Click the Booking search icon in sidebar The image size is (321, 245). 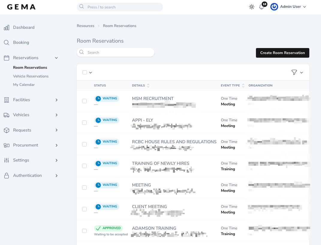click(6, 42)
